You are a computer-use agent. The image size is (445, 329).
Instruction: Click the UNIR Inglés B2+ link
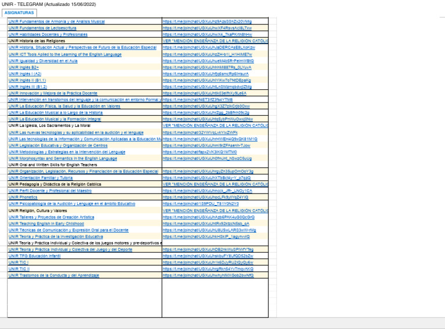click(24, 68)
